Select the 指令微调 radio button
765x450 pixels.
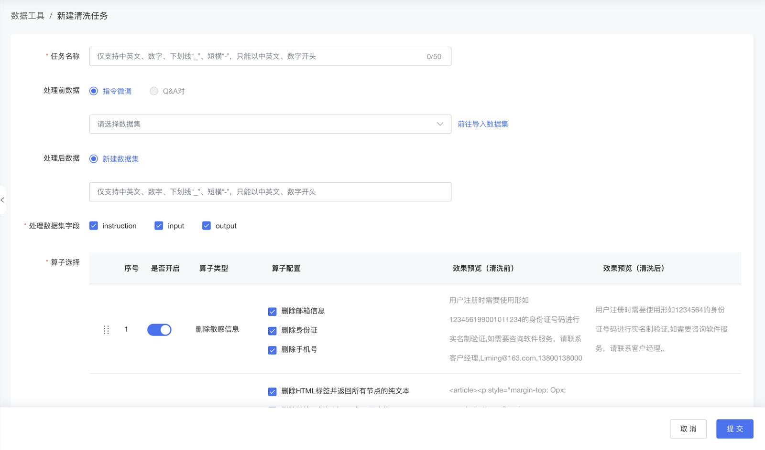(94, 91)
